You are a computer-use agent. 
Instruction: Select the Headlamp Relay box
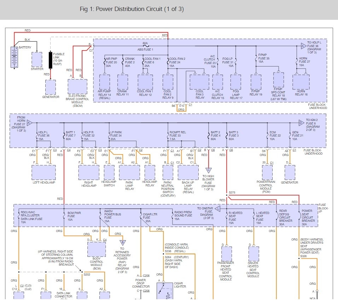point(150,173)
